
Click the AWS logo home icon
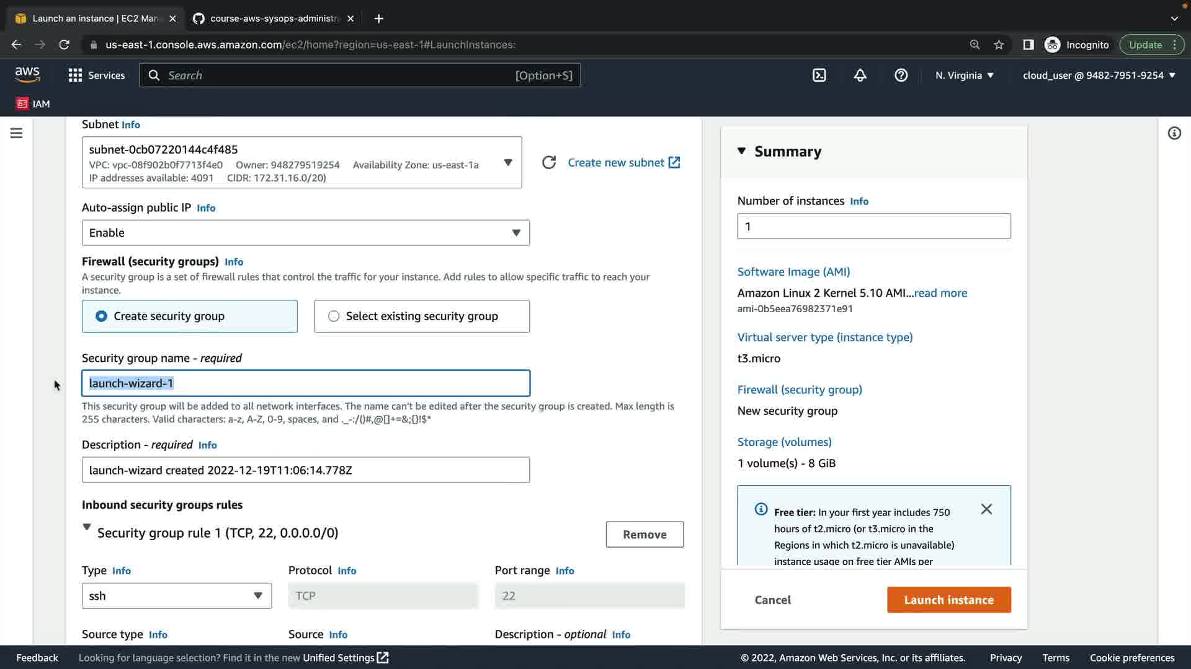(x=27, y=75)
